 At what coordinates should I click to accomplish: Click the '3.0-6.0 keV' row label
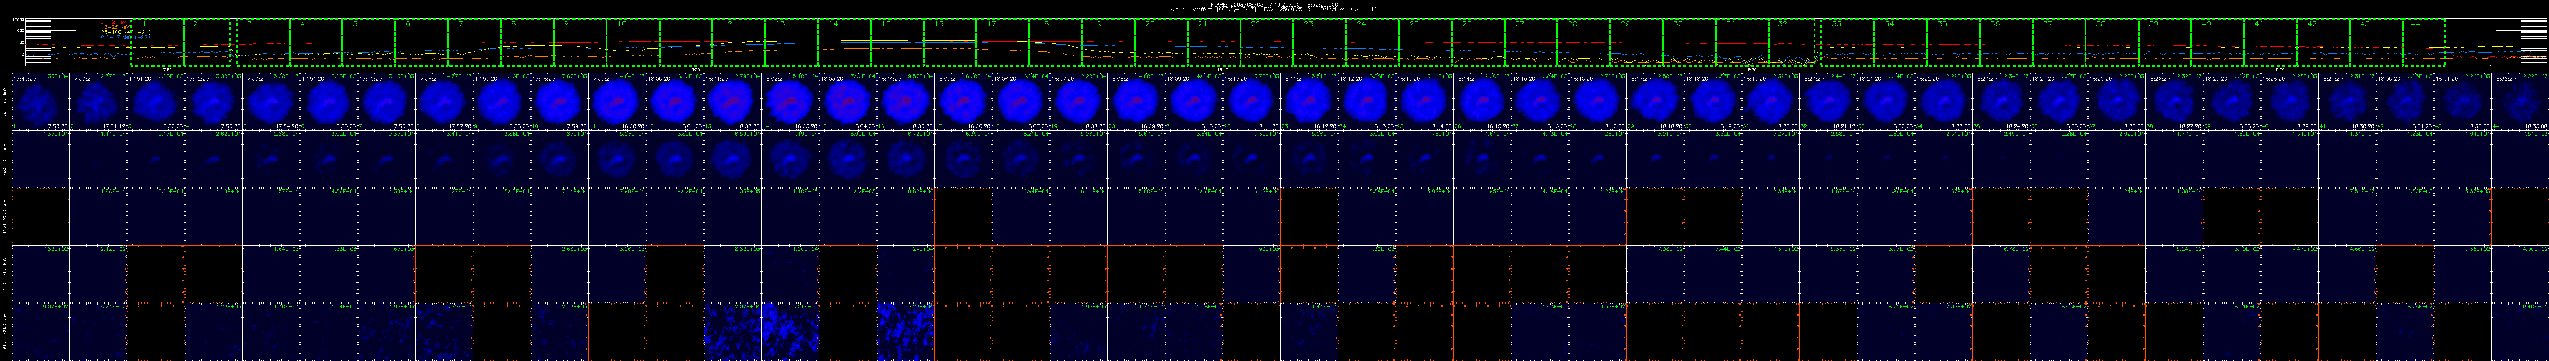(5, 102)
